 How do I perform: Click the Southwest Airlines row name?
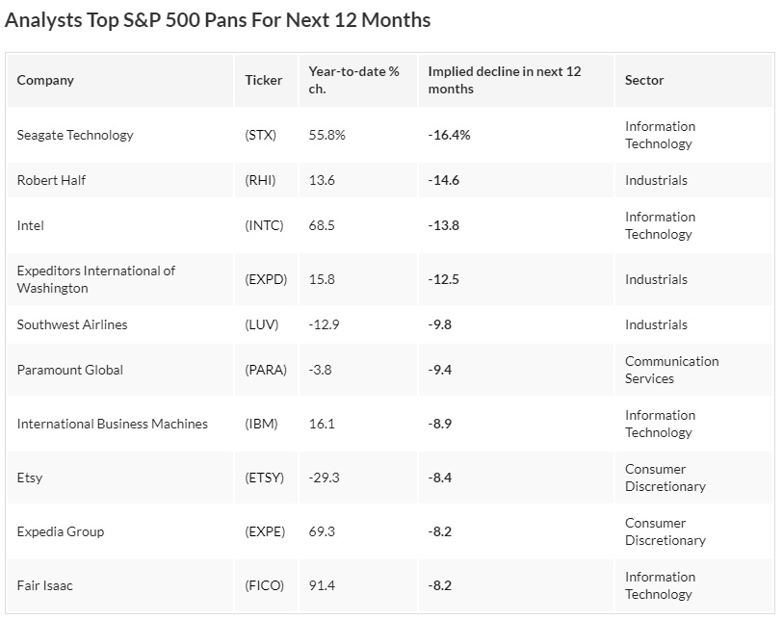(x=72, y=324)
